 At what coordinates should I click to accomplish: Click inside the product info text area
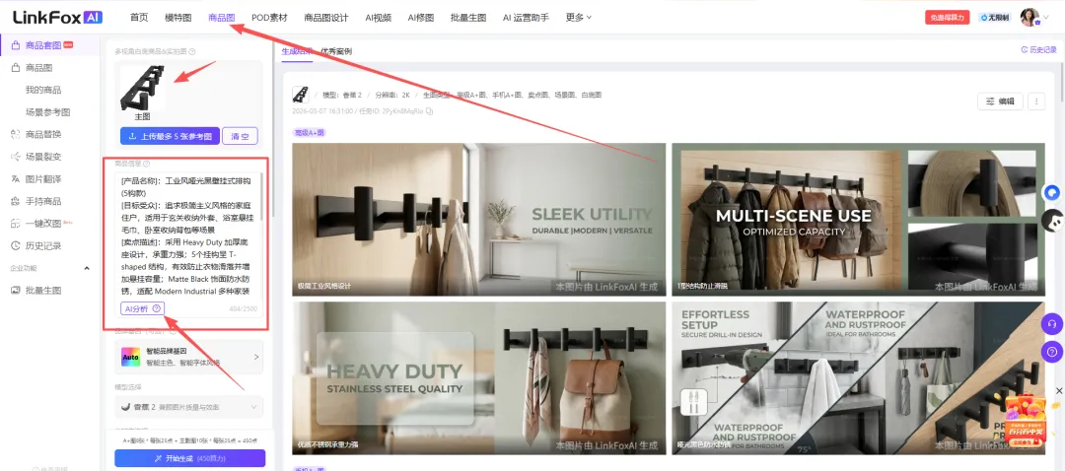point(186,235)
